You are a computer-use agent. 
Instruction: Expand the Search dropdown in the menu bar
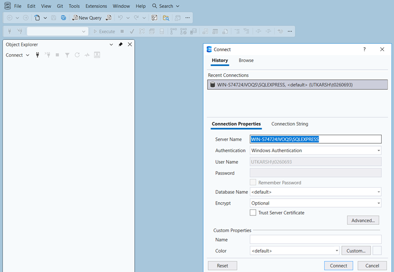coord(178,6)
